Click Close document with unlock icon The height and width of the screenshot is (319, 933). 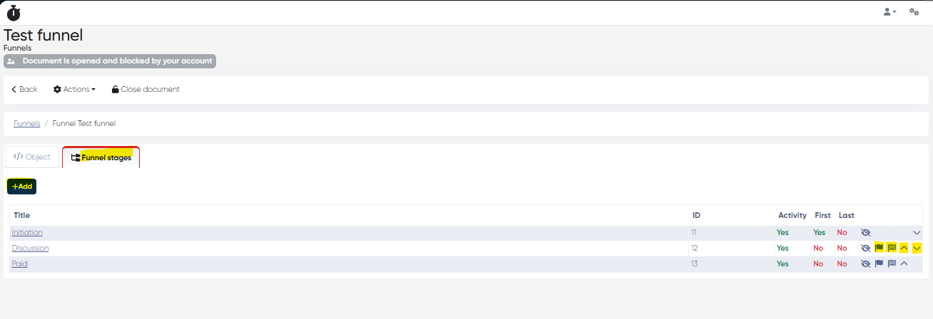146,90
